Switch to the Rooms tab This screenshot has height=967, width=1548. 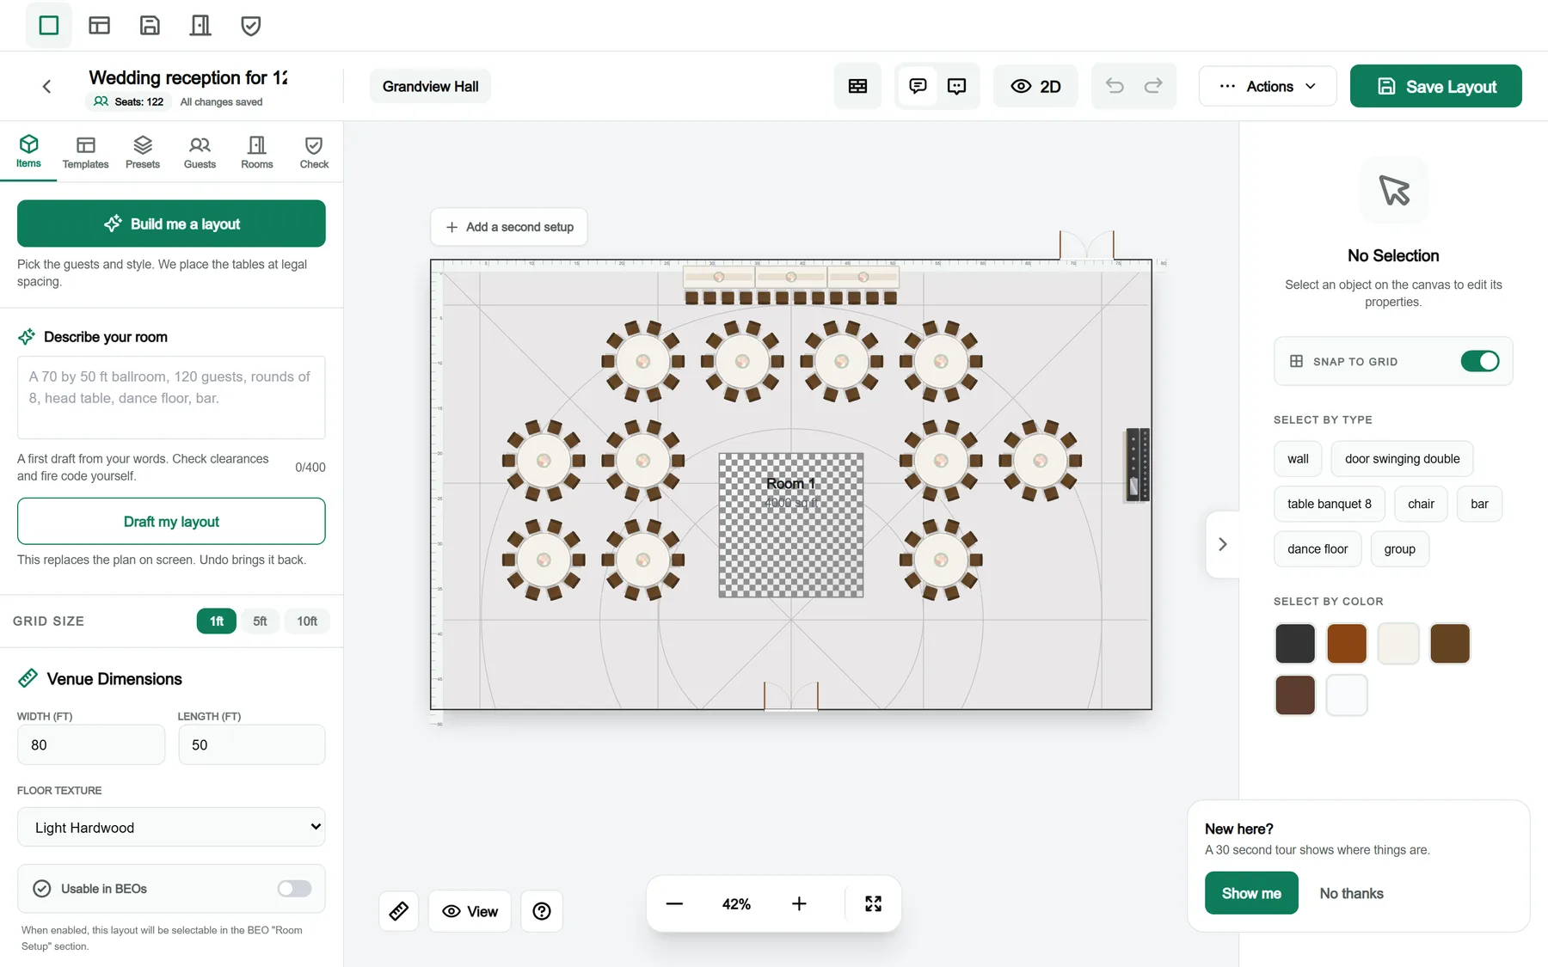tap(257, 153)
